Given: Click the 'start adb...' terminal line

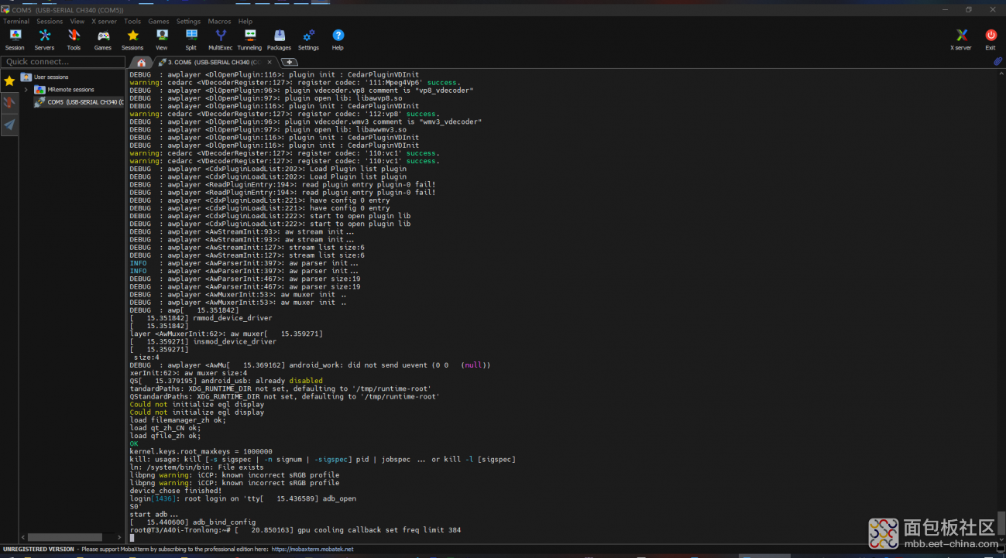Looking at the screenshot, I should click(x=153, y=515).
